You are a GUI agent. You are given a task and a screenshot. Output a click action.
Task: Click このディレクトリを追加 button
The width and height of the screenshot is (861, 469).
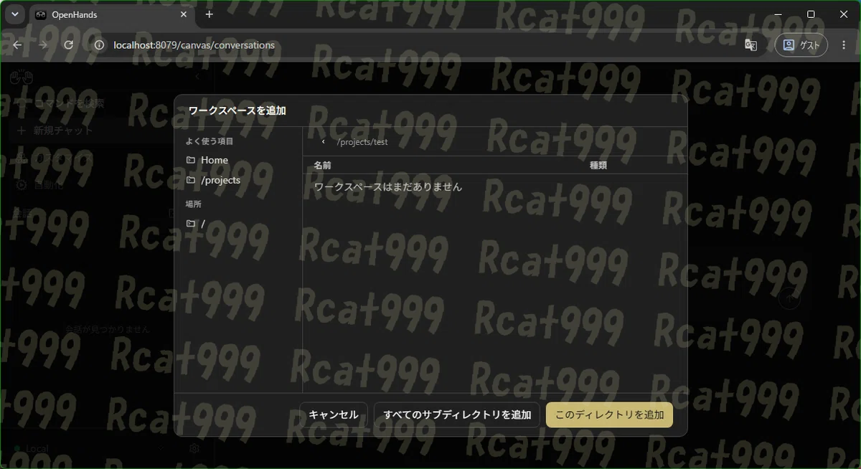pos(609,414)
